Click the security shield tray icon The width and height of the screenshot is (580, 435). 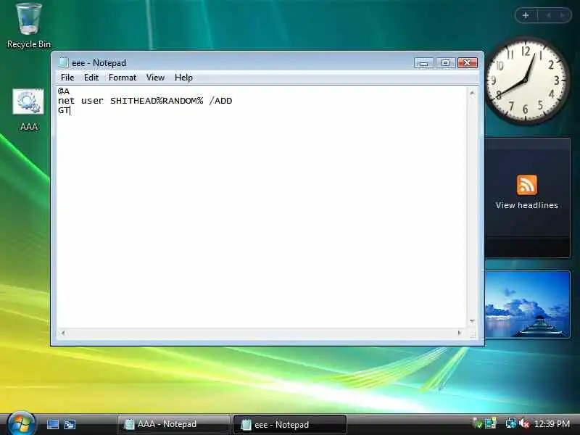[x=477, y=423]
